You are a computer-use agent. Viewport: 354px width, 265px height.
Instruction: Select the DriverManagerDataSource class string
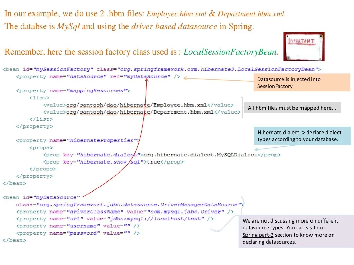click(138, 205)
